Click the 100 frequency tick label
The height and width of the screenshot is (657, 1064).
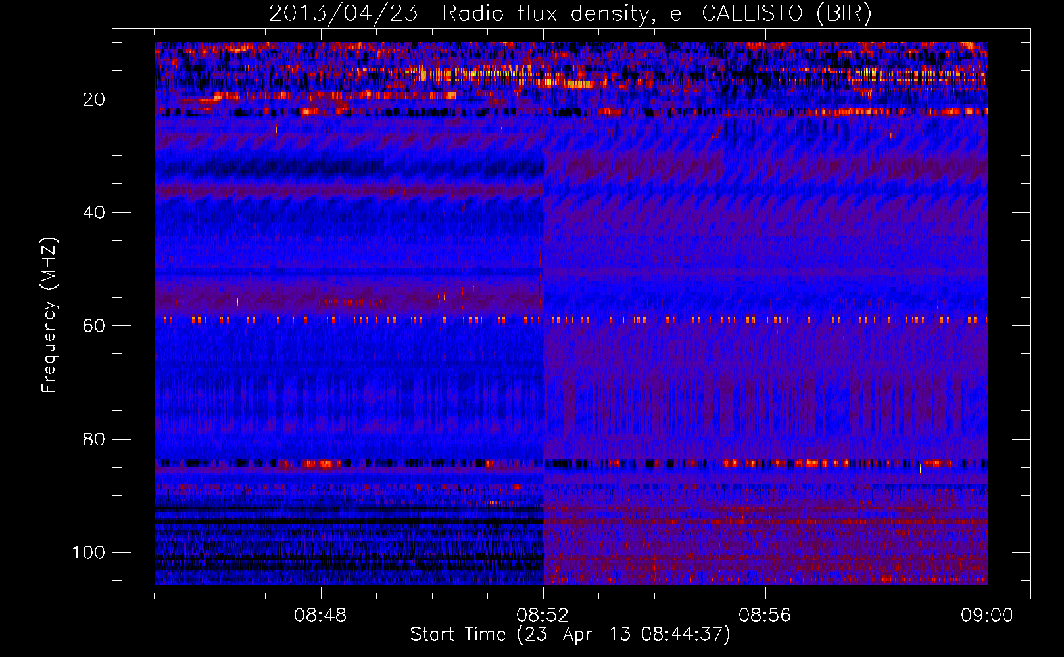coord(89,553)
